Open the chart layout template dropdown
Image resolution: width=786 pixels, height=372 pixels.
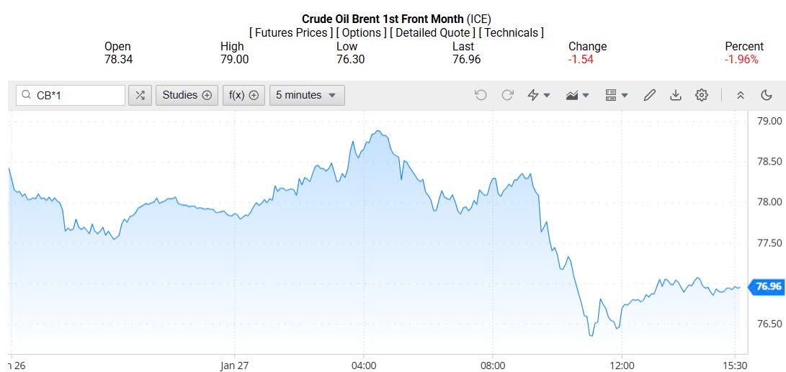[x=617, y=95]
